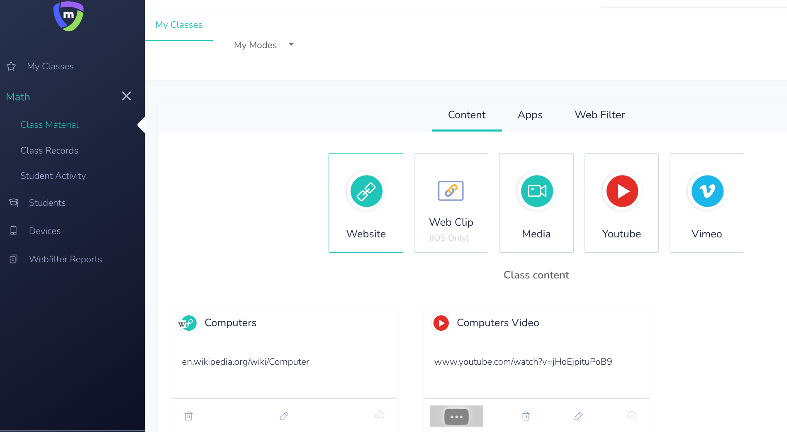
Task: Select the Vimeo icon
Action: [x=707, y=191]
